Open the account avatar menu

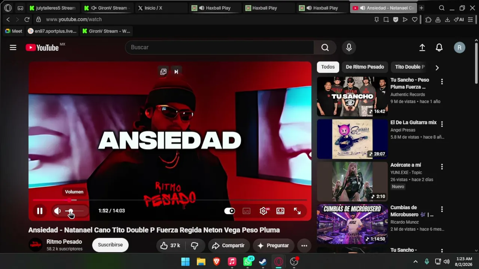[x=460, y=47]
